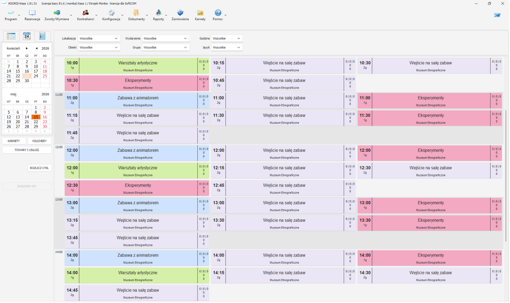
Task: Switch to the calendar day view tab
Action: click(x=27, y=36)
